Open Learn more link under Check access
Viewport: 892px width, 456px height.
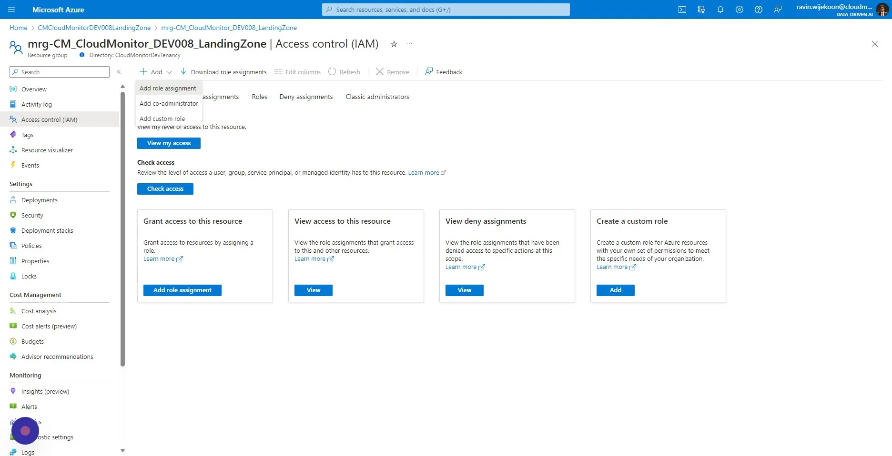[426, 173]
